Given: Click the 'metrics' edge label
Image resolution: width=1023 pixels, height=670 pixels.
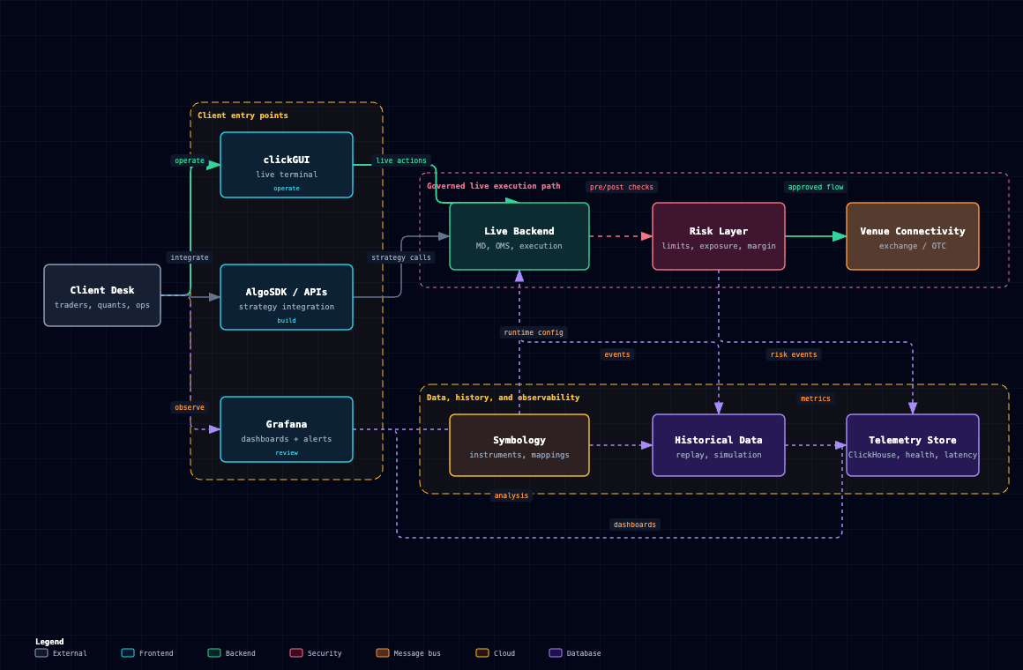Looking at the screenshot, I should point(816,398).
